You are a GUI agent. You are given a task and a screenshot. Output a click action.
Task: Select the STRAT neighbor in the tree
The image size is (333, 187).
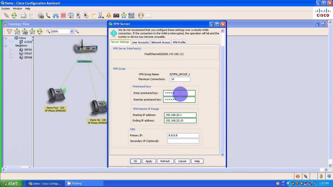point(26,54)
